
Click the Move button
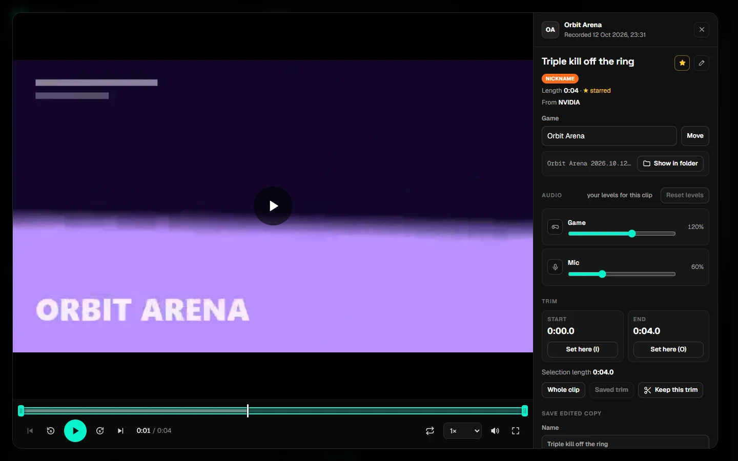click(695, 136)
